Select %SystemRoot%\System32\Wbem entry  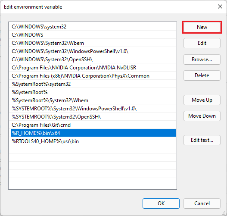pos(93,100)
